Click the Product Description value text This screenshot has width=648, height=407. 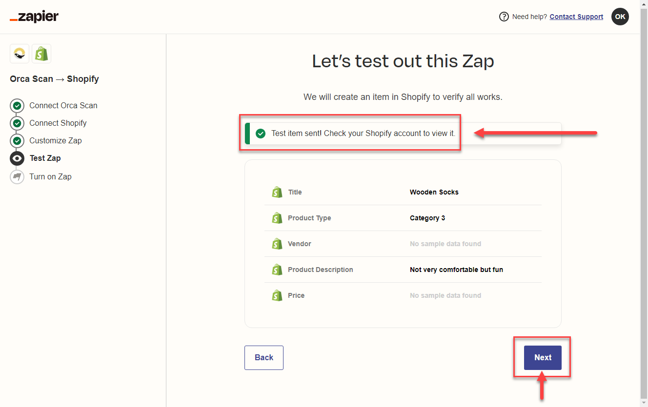456,270
